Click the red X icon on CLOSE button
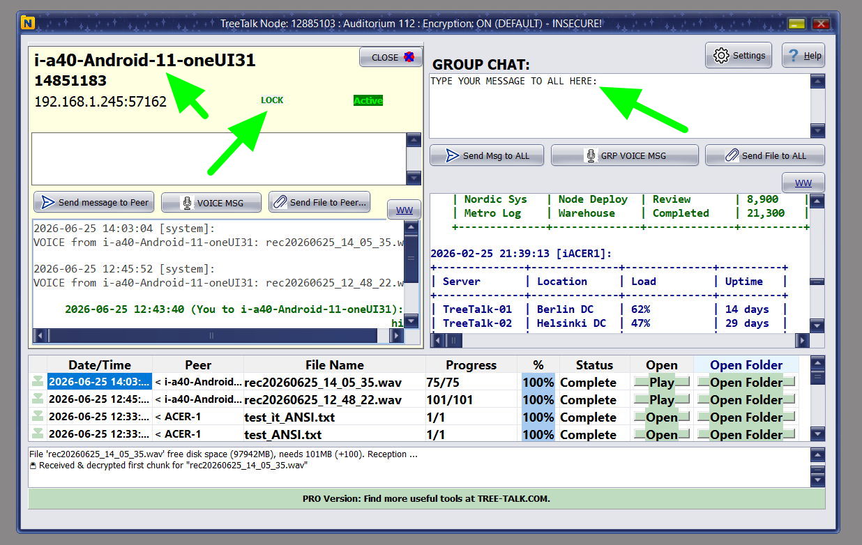 409,57
